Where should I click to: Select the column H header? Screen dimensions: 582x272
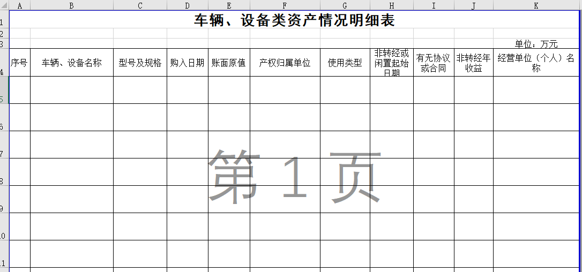392,5
